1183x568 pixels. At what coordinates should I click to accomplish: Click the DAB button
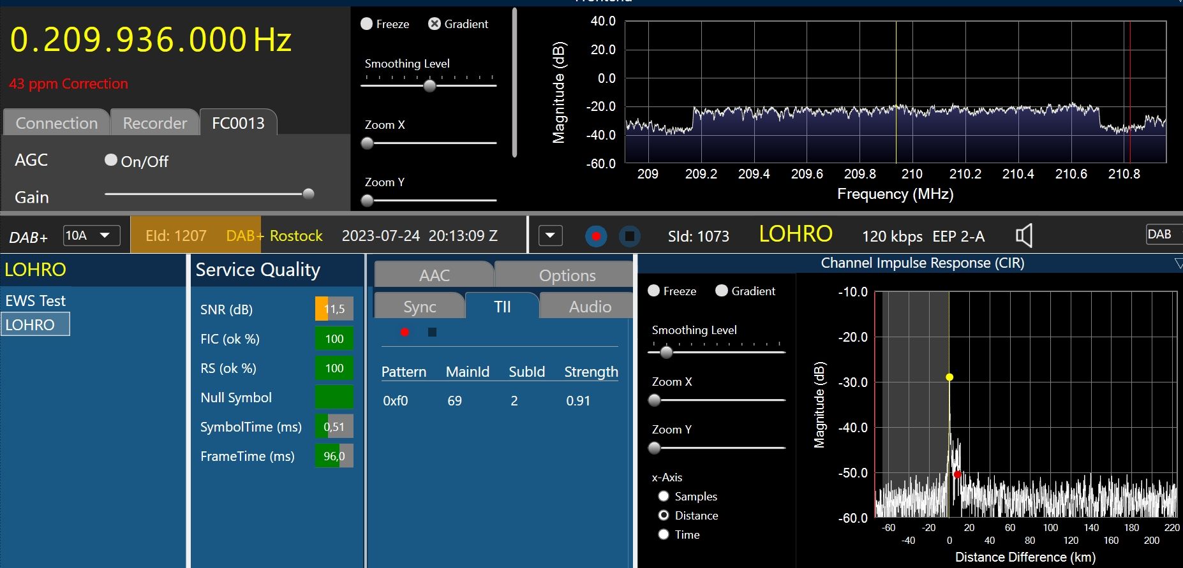[1159, 235]
